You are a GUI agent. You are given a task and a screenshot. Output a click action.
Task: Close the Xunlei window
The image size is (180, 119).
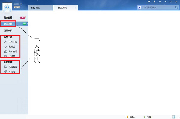tap(176, 1)
